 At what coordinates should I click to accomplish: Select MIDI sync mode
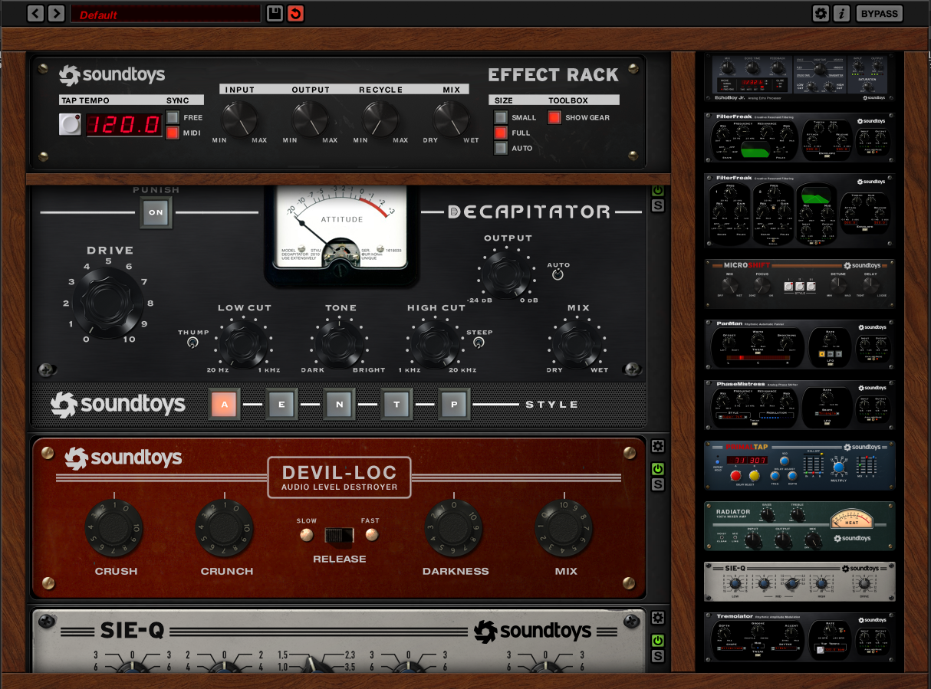[173, 133]
